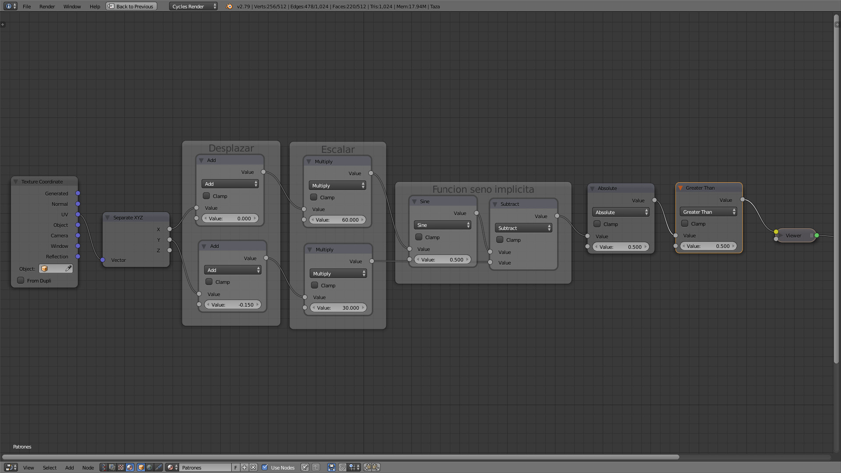Collapse the Sine node triangle
The width and height of the screenshot is (841, 473).
click(x=414, y=201)
